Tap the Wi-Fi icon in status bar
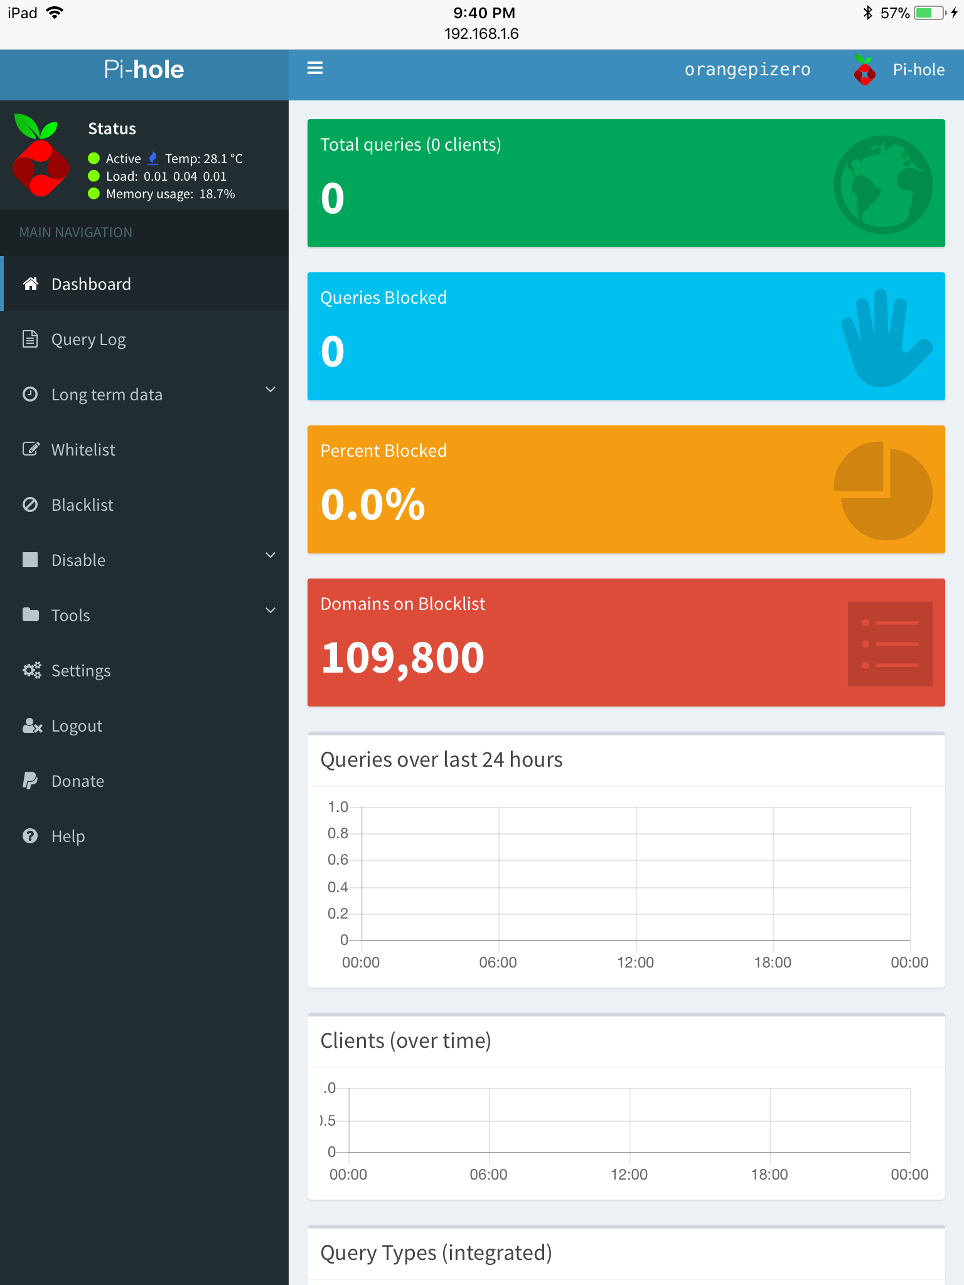 point(55,13)
